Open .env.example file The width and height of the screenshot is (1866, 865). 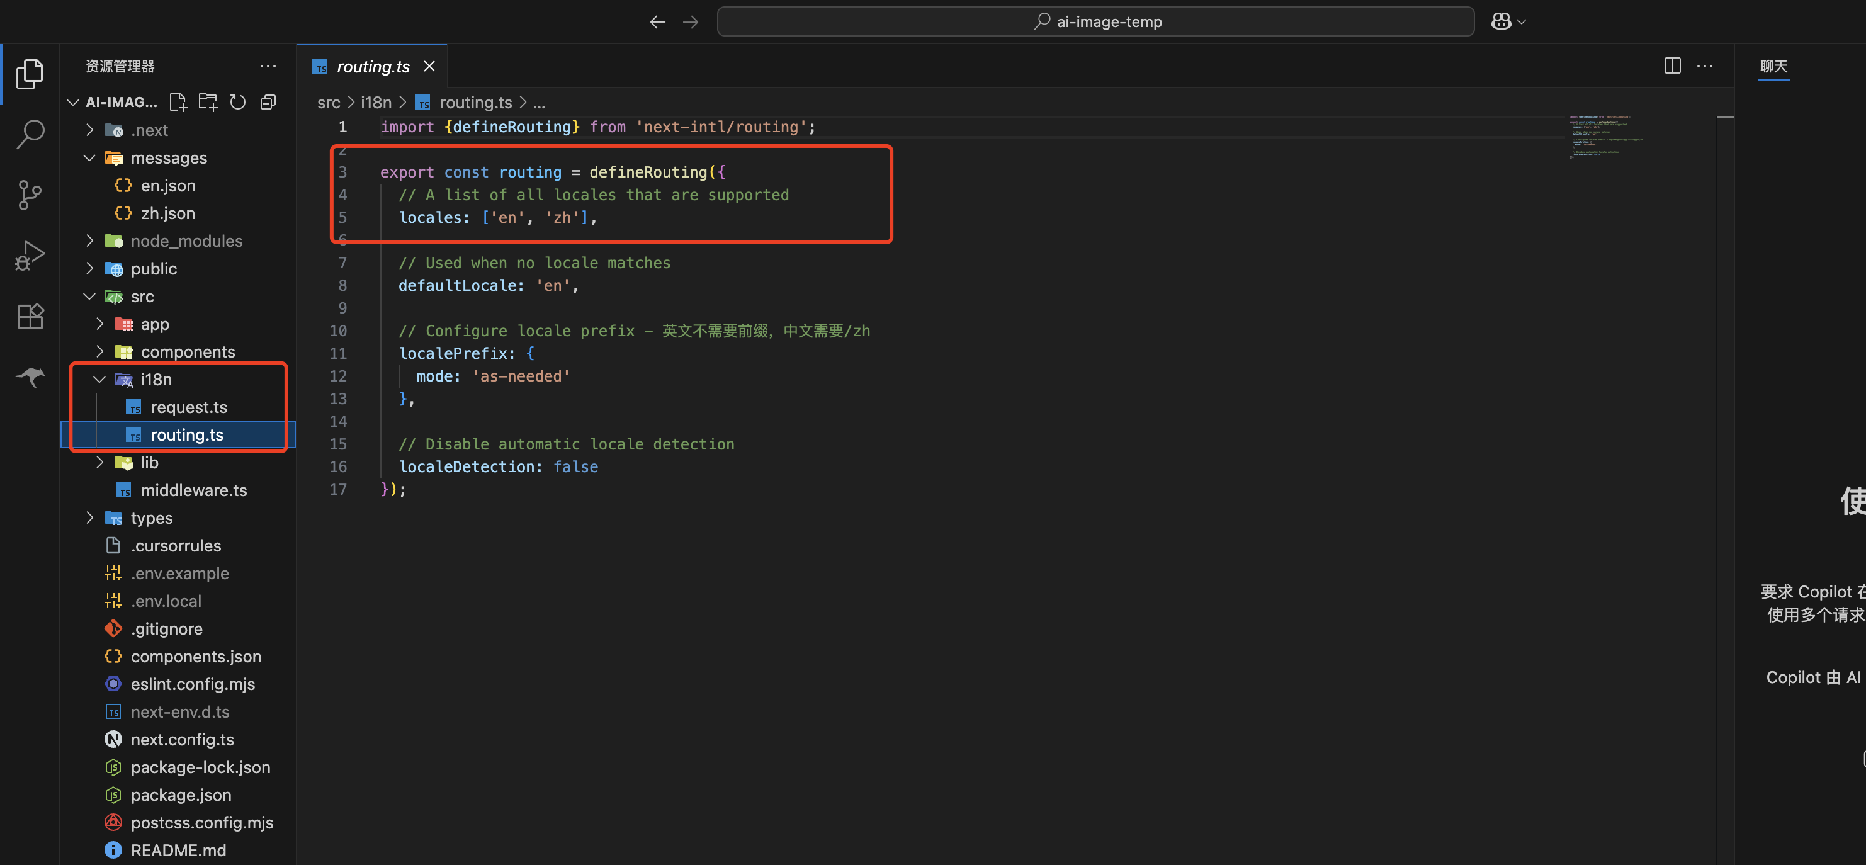click(x=177, y=573)
